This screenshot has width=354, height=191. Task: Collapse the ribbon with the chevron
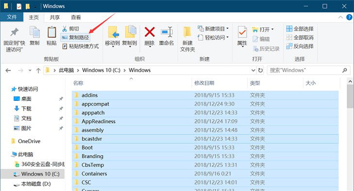pos(340,17)
